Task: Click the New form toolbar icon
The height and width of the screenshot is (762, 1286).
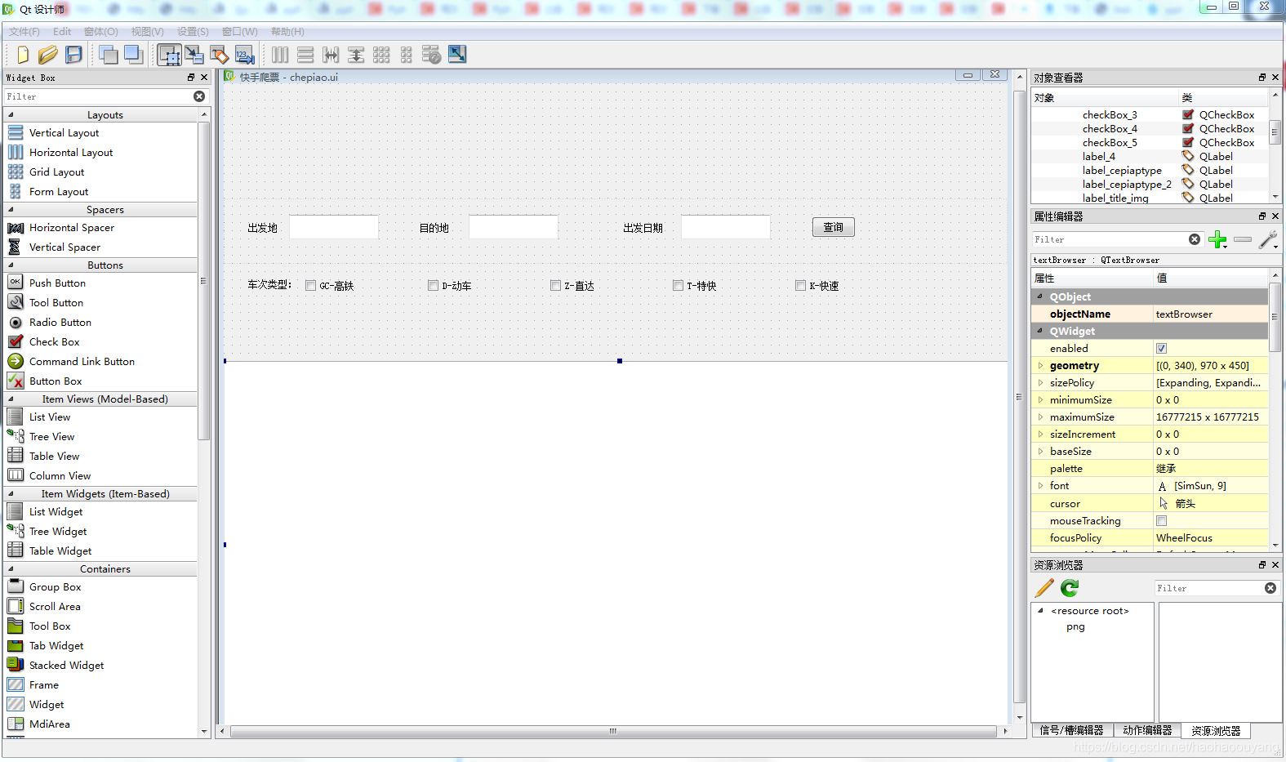Action: (22, 55)
